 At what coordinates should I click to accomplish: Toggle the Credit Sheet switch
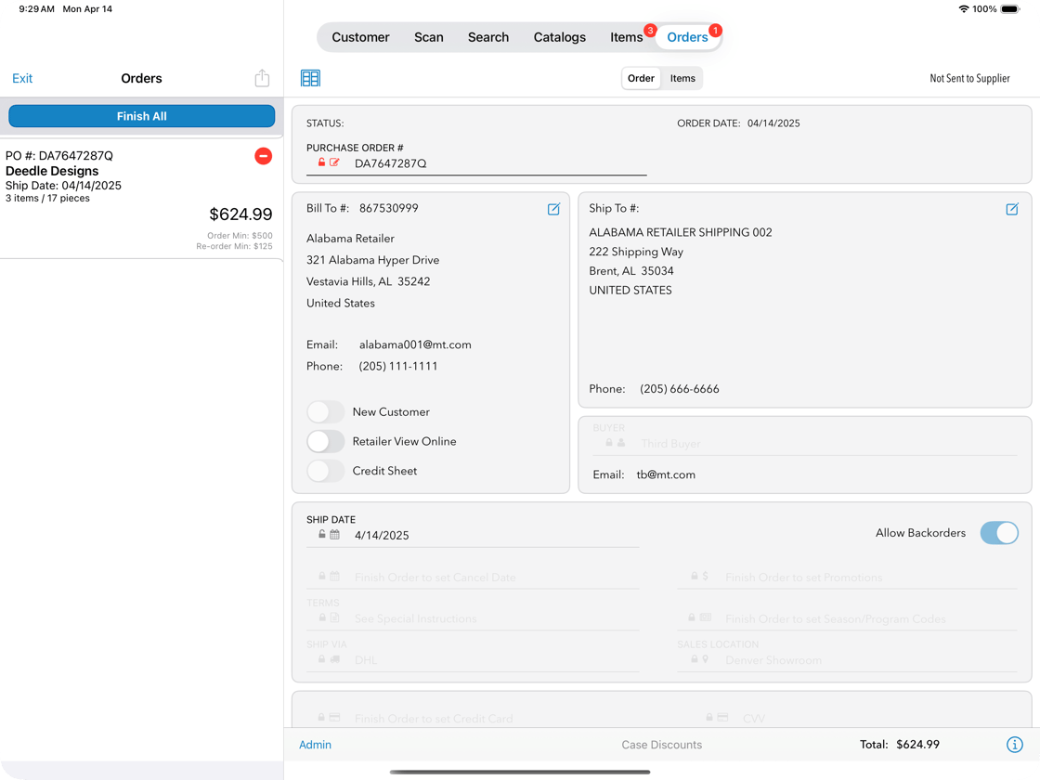pos(326,471)
